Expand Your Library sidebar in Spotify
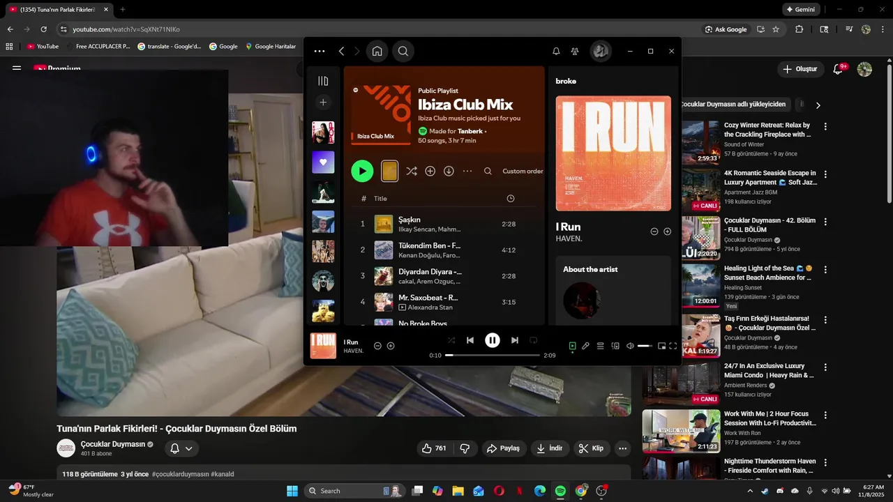 tap(323, 81)
